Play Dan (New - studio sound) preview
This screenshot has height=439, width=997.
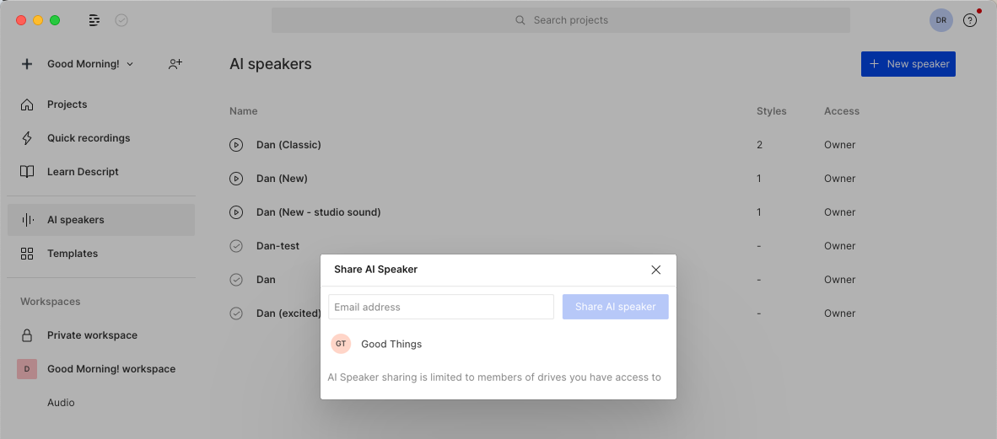[x=236, y=212]
